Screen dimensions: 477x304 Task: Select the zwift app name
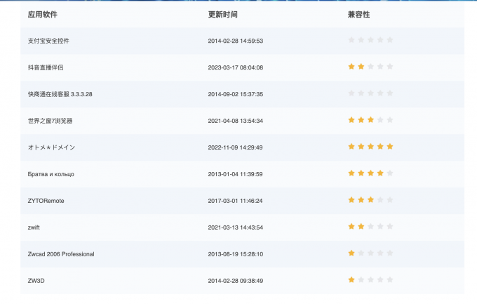point(34,227)
